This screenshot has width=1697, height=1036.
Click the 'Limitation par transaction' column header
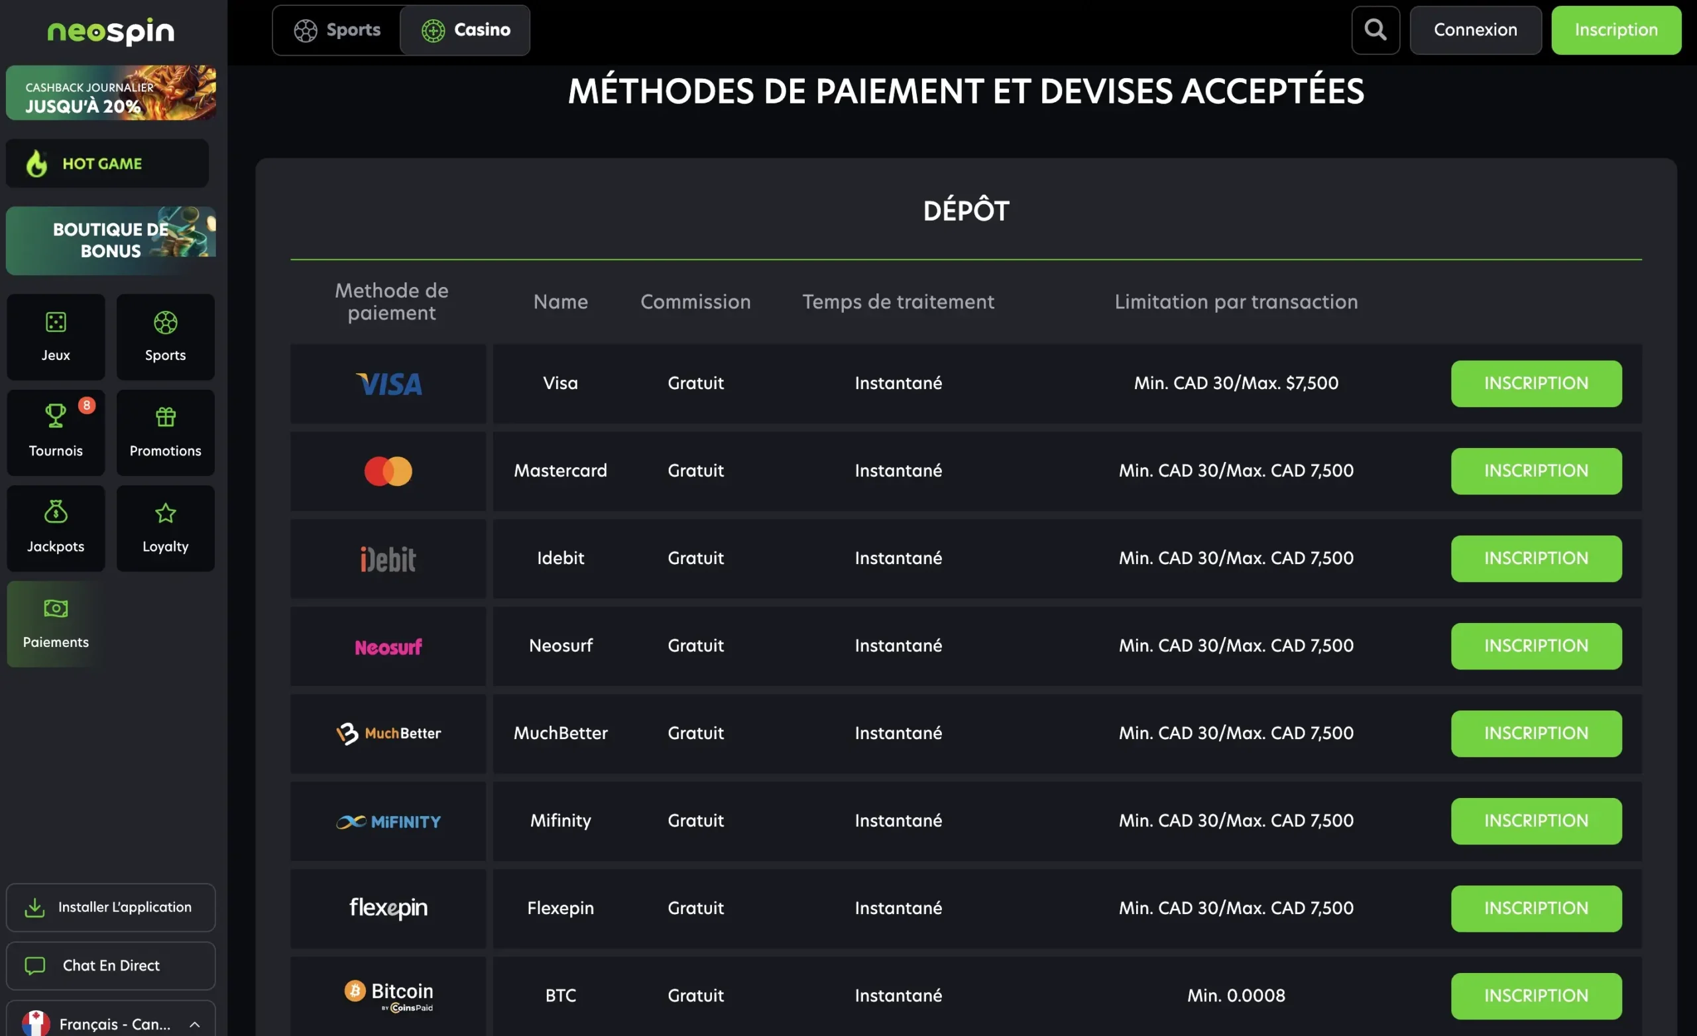(x=1236, y=302)
